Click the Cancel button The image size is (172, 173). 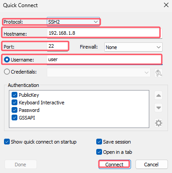point(152,165)
